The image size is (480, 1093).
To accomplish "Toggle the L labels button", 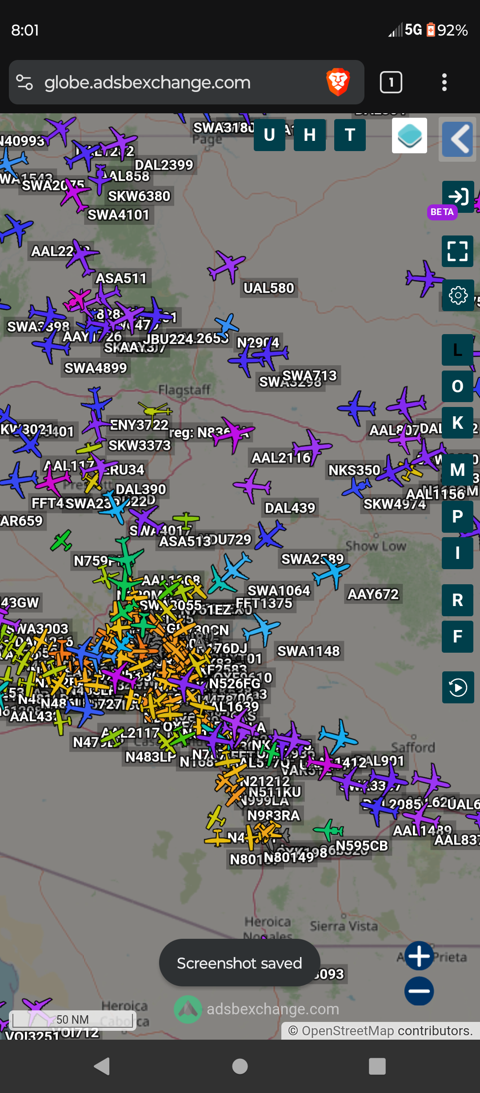I will tap(457, 350).
